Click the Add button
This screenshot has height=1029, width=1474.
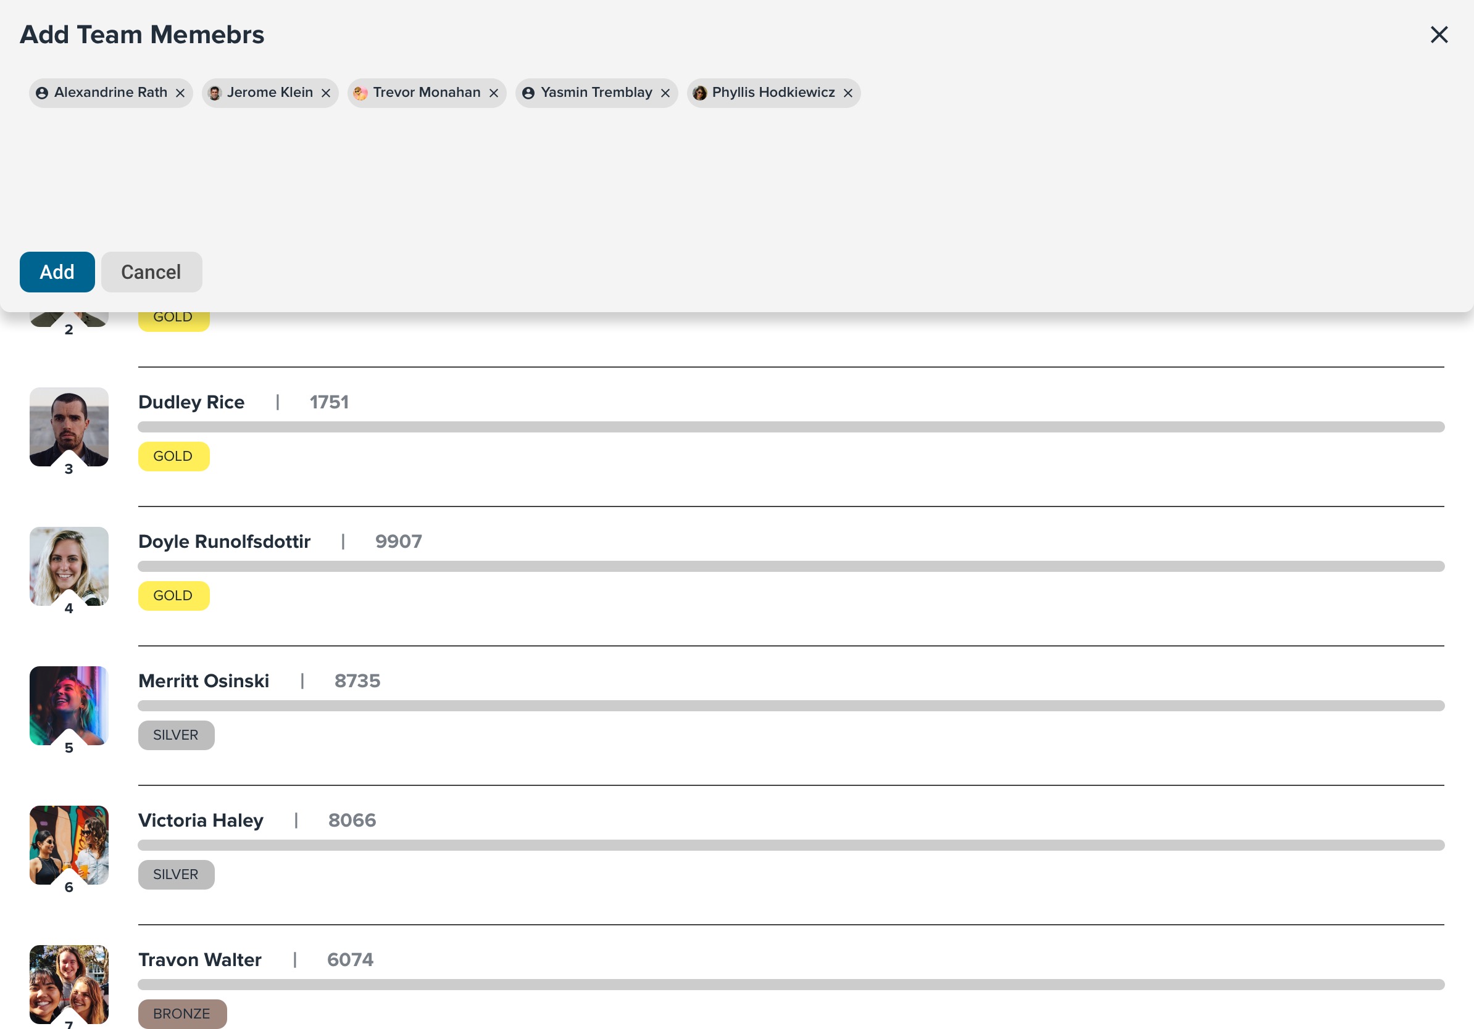point(57,272)
